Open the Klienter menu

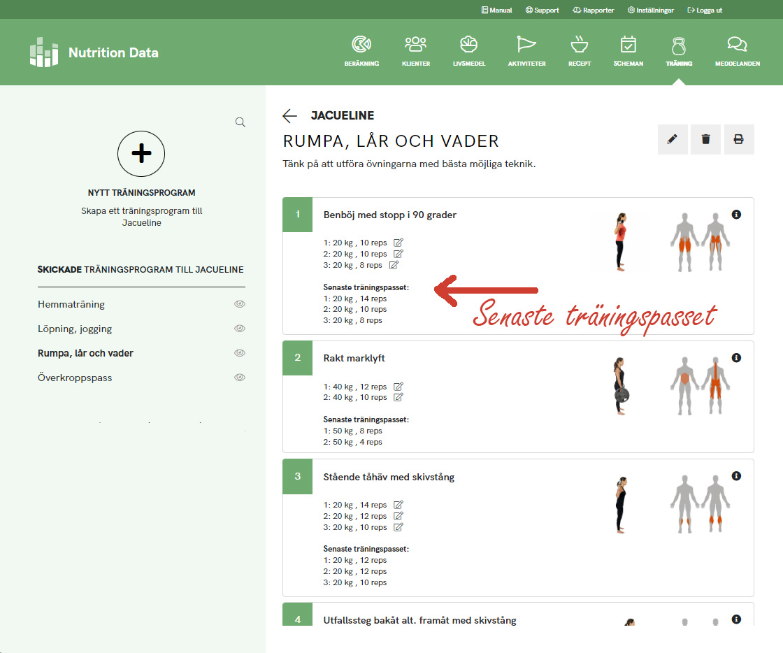[416, 51]
